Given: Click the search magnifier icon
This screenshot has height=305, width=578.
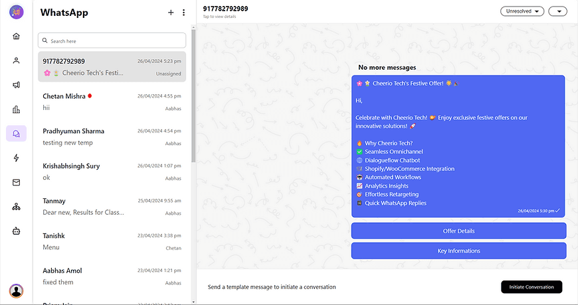Looking at the screenshot, I should point(45,40).
